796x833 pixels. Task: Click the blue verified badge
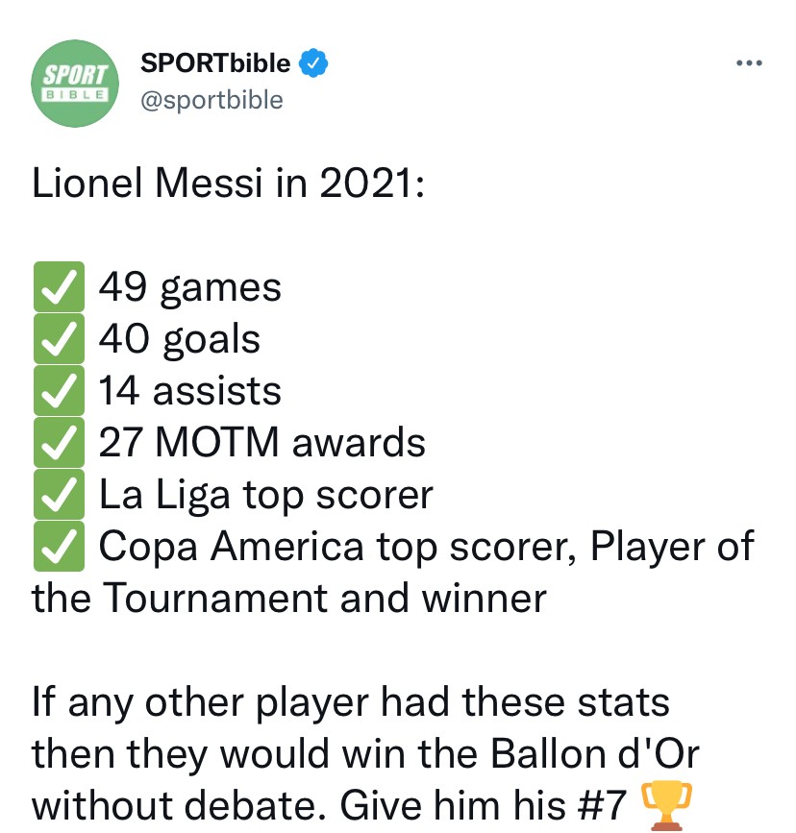click(312, 63)
